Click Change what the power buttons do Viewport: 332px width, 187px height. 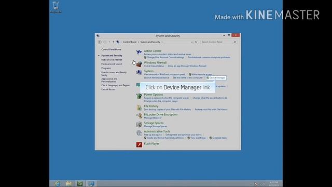tap(210, 98)
